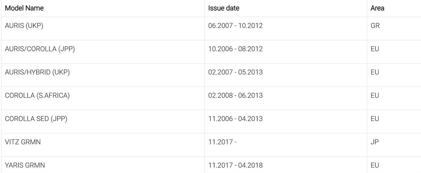Click issue date 02.2007 - 05.2013
421x173 pixels.
[235, 72]
